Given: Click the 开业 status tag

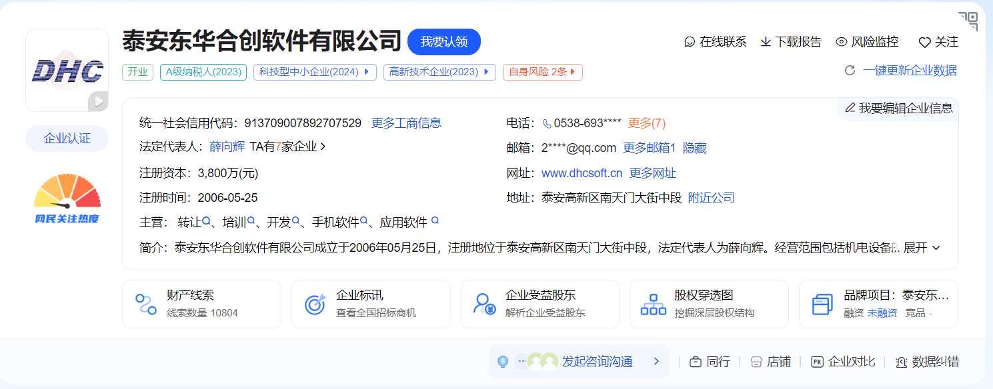Looking at the screenshot, I should click(137, 72).
